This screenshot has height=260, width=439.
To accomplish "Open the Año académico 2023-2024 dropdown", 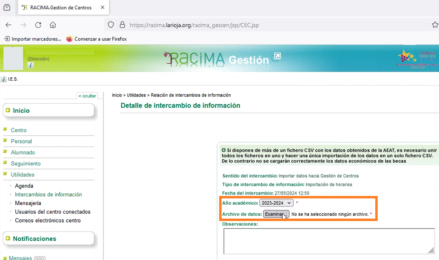I will (276, 203).
